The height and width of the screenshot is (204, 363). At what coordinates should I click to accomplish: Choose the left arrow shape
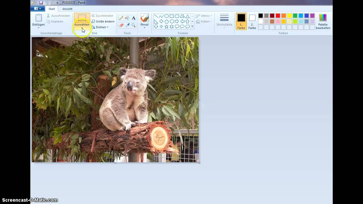(182, 21)
